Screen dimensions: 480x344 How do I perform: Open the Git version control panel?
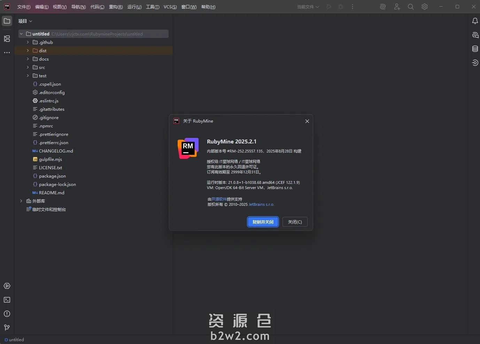(x=7, y=328)
